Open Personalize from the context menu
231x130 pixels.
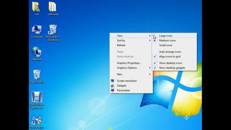[131, 90]
